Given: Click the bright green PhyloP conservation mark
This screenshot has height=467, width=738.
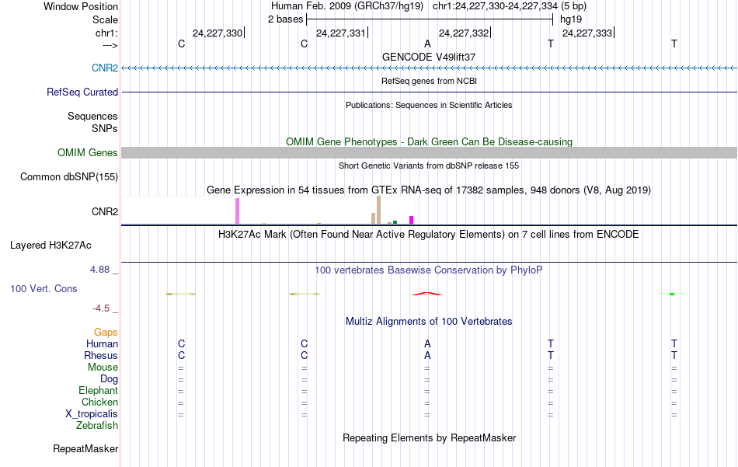Looking at the screenshot, I should coord(672,294).
